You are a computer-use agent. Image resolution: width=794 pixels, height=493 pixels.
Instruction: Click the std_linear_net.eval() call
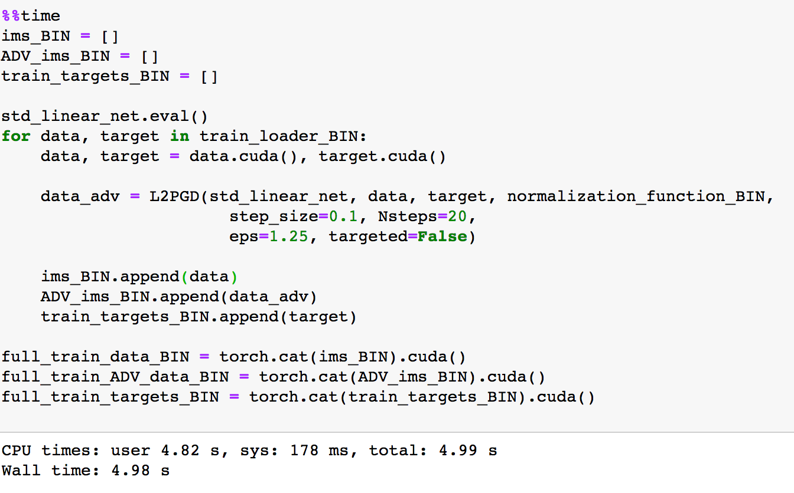click(105, 116)
